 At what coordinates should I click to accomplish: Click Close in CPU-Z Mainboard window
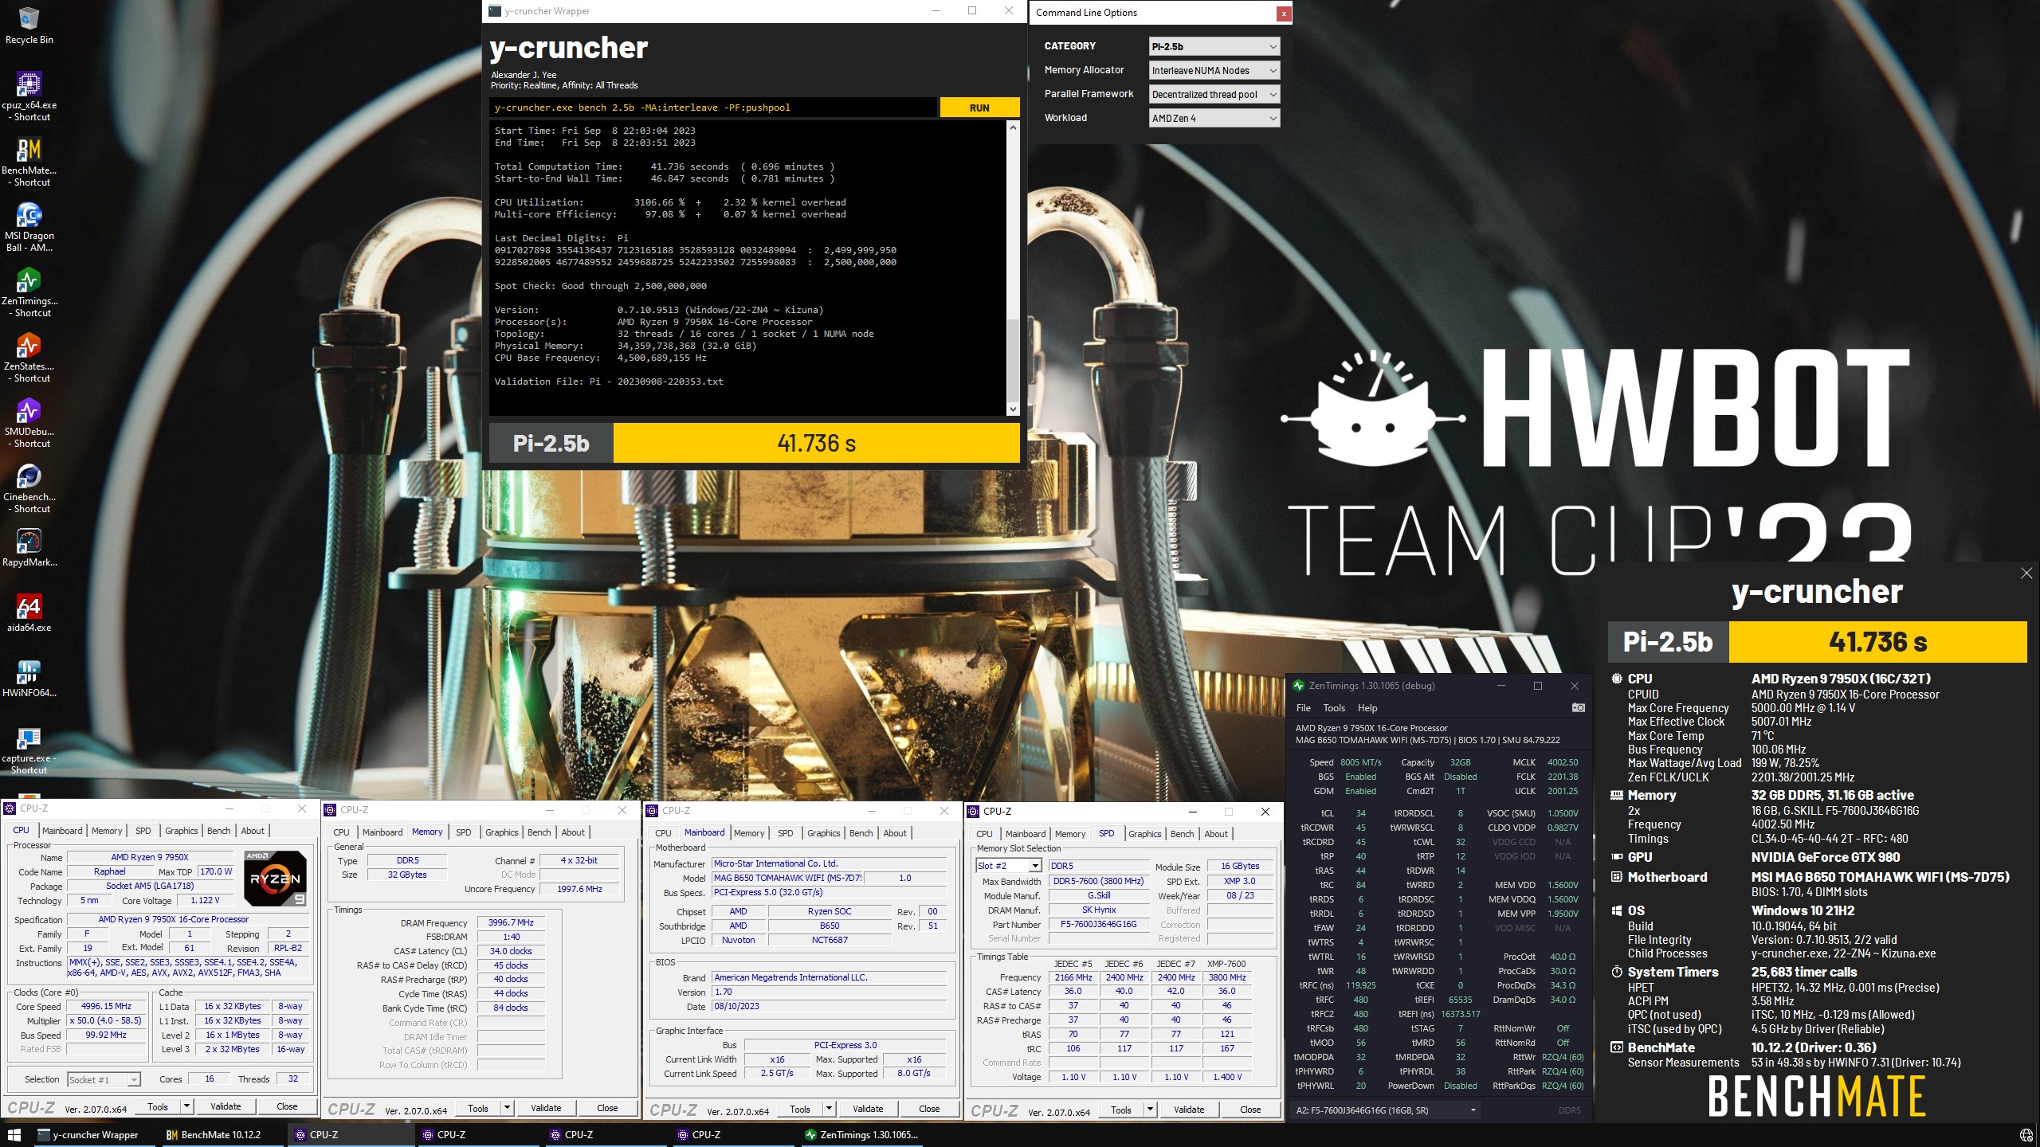click(x=929, y=1109)
